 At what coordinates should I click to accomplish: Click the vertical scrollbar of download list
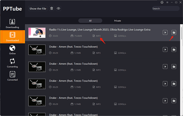(x=181, y=33)
